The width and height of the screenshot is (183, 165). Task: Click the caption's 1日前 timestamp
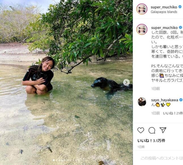155,88
